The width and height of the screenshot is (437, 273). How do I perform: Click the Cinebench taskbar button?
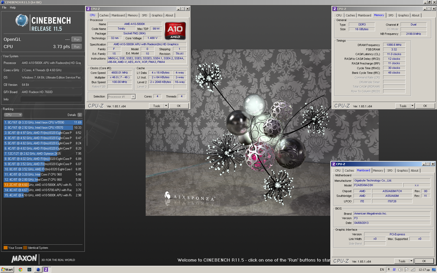(38, 270)
